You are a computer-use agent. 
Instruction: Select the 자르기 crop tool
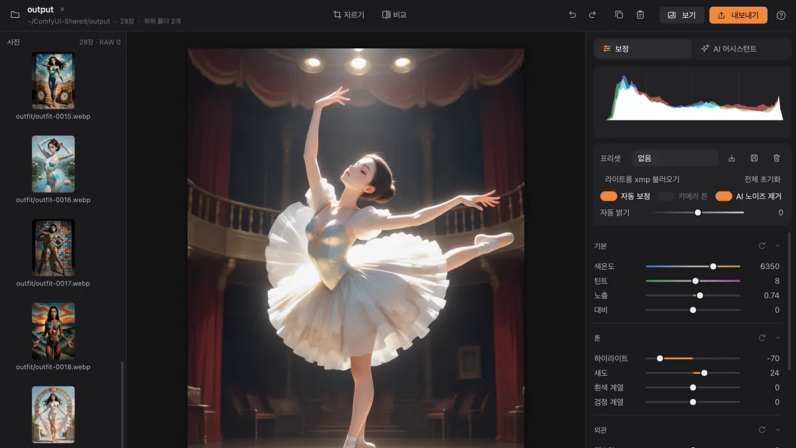click(349, 15)
